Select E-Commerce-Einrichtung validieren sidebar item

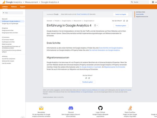coord(12,51)
